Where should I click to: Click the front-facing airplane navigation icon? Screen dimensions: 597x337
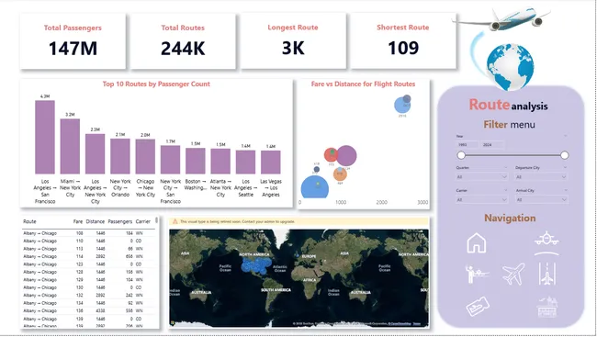[x=546, y=242]
